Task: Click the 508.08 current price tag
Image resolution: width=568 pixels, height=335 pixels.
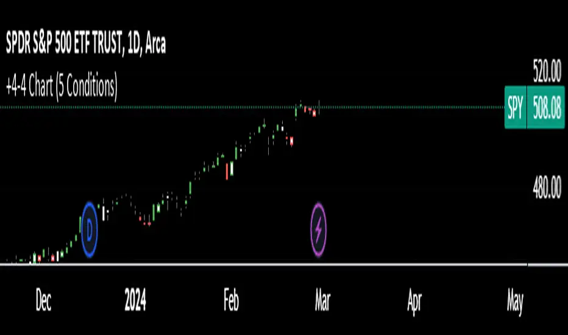Action: click(546, 107)
